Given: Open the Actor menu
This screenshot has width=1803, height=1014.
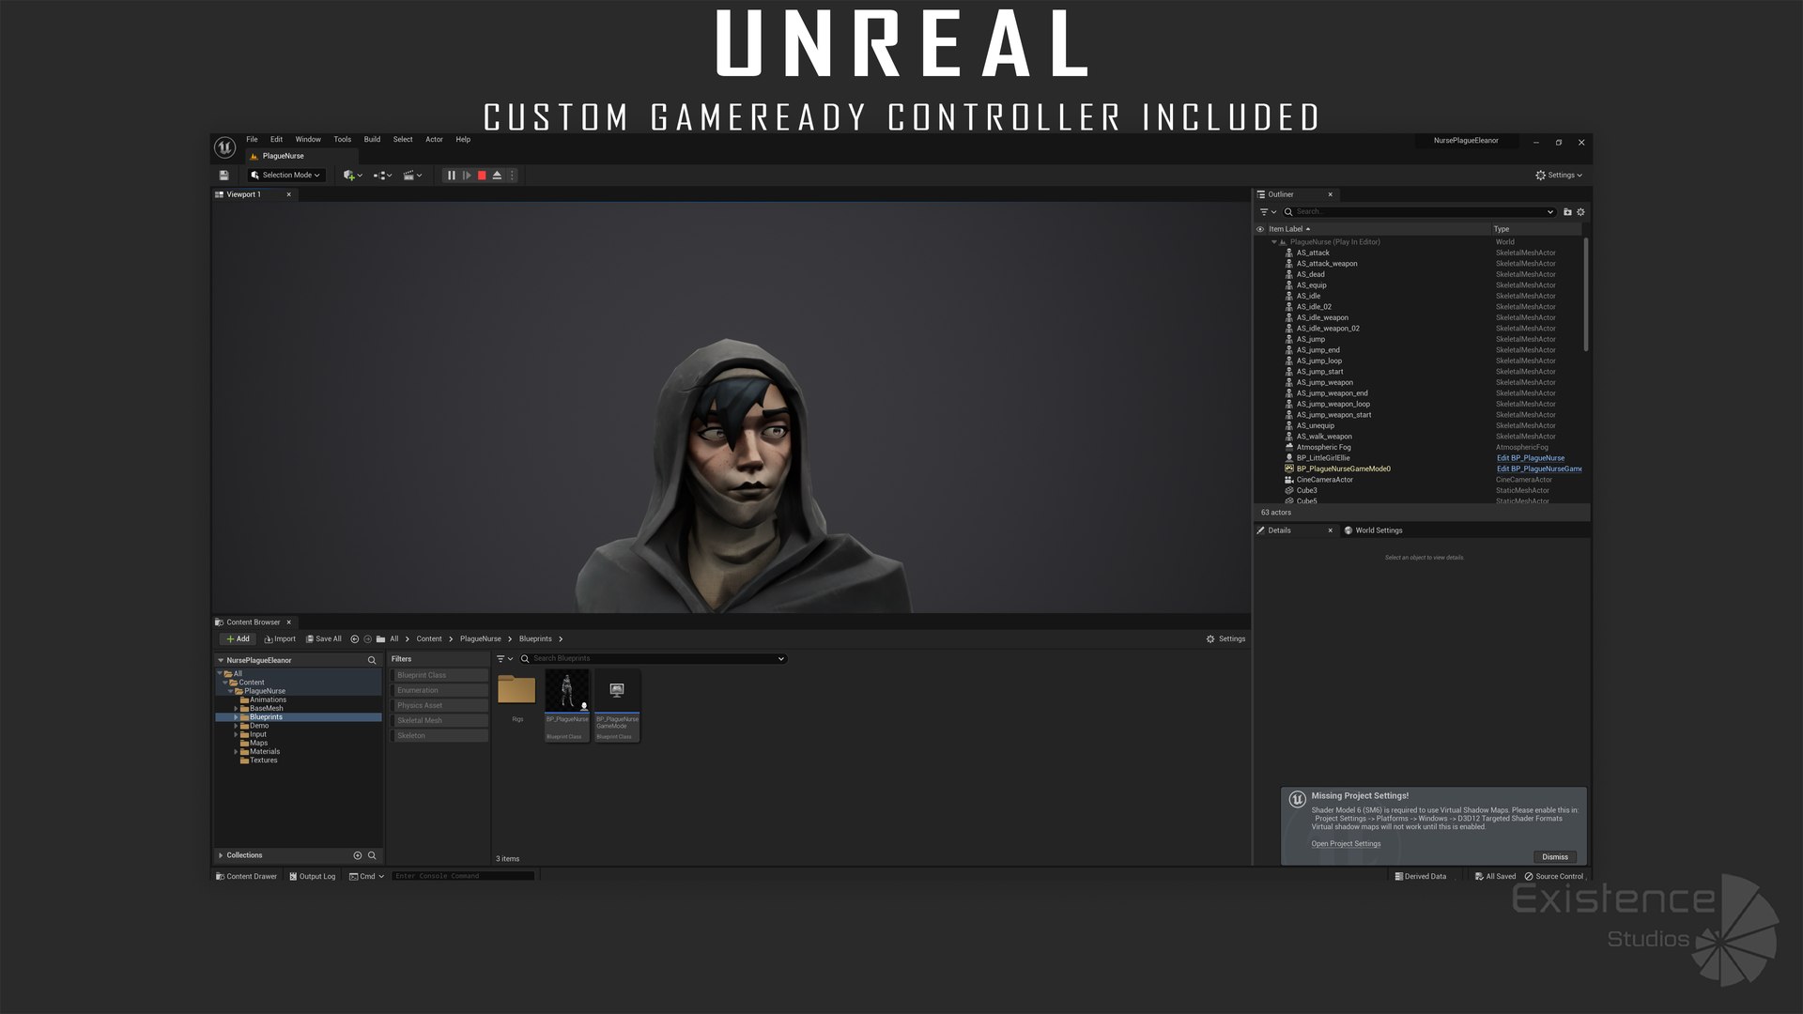Looking at the screenshot, I should click(x=434, y=140).
